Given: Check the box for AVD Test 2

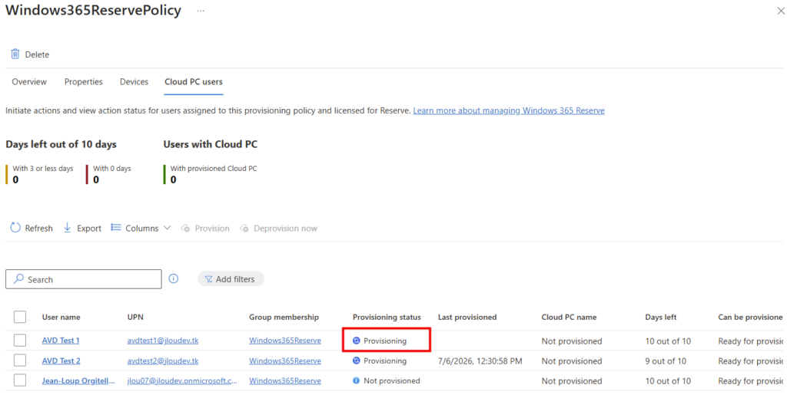Looking at the screenshot, I should (20, 360).
